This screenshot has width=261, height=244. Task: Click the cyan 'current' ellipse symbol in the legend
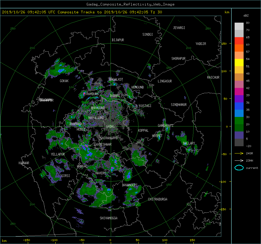click(x=239, y=168)
